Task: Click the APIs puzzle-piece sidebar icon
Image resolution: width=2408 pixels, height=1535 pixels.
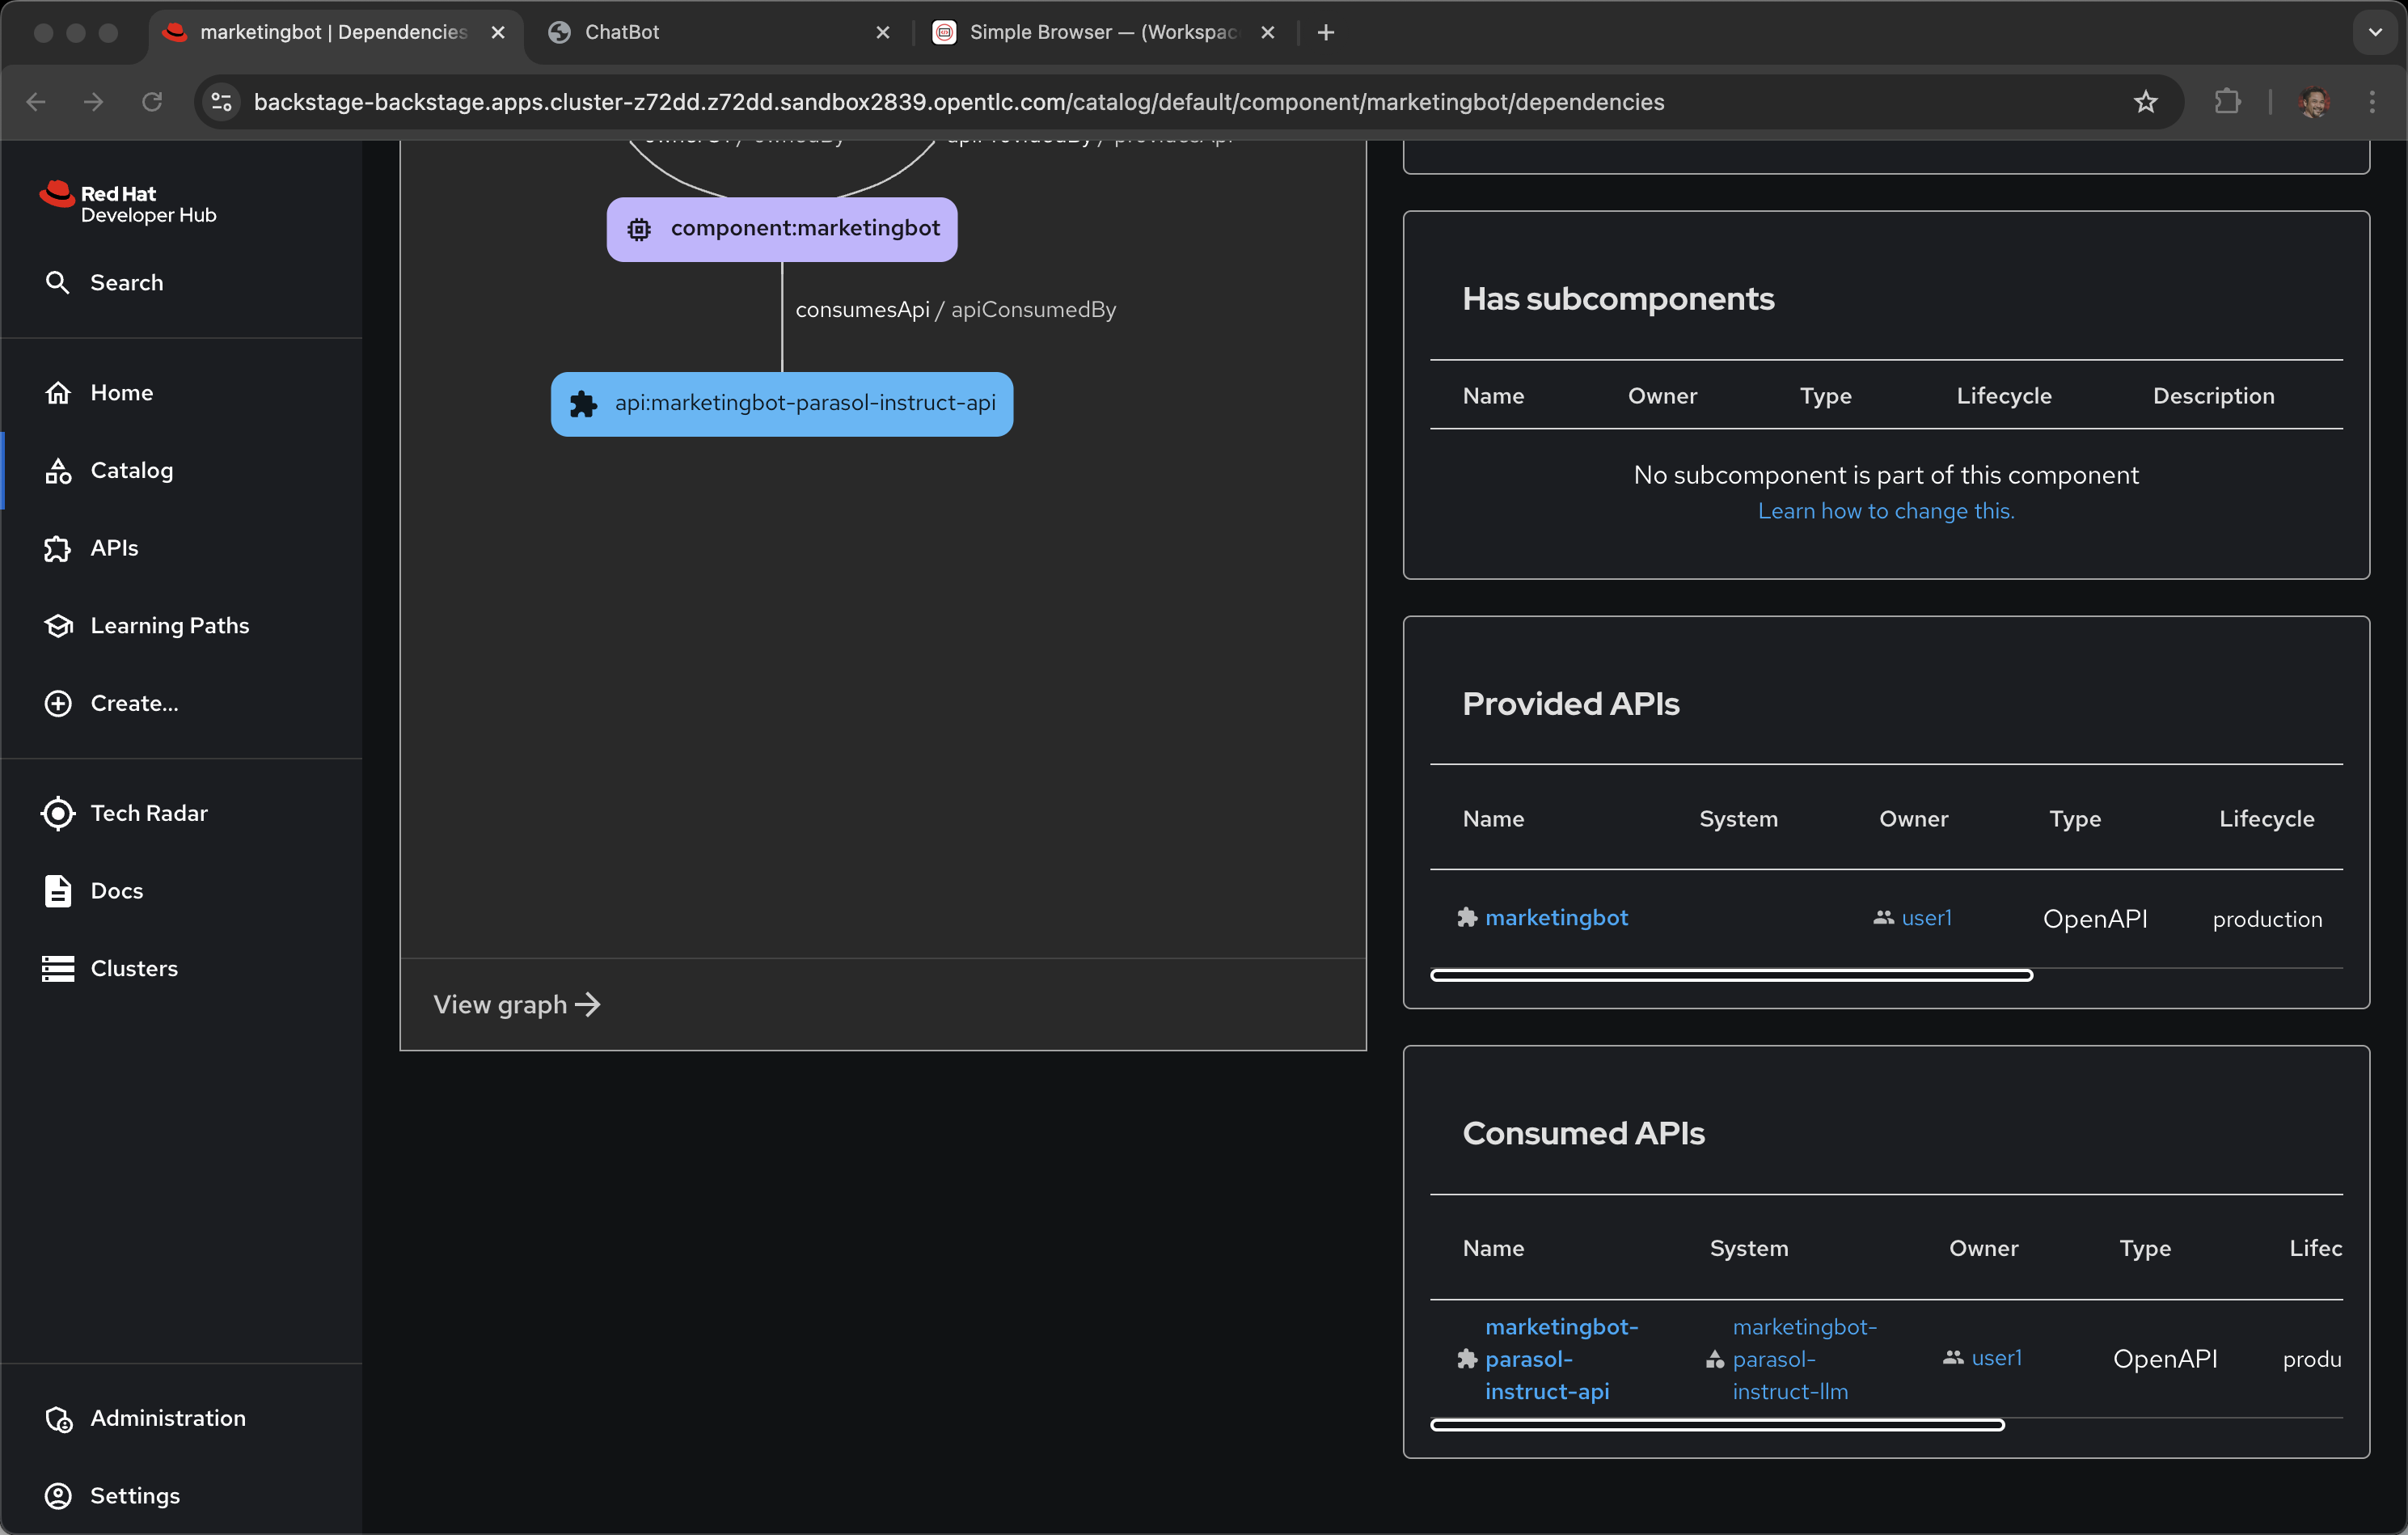Action: 58,548
